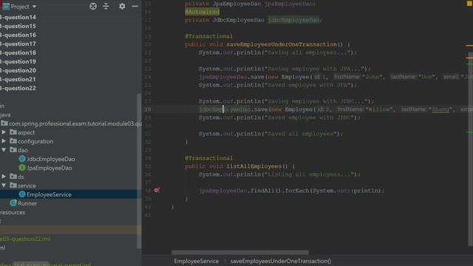The image size is (473, 266).
Task: Click the editor horizontal scrollbar
Action: coord(240,253)
